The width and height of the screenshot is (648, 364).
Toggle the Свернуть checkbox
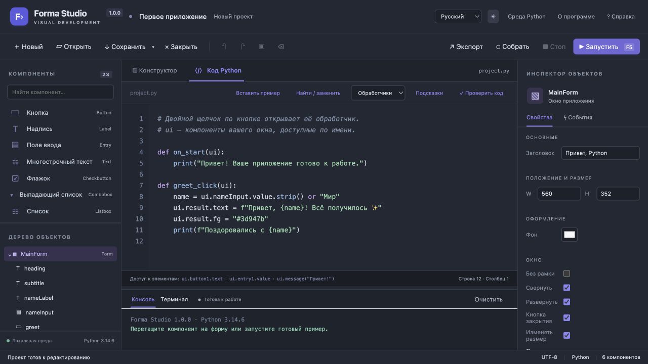coord(566,288)
